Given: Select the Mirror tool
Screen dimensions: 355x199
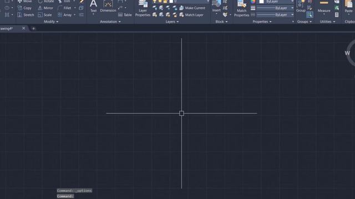Looking at the screenshot, I should coord(45,8).
